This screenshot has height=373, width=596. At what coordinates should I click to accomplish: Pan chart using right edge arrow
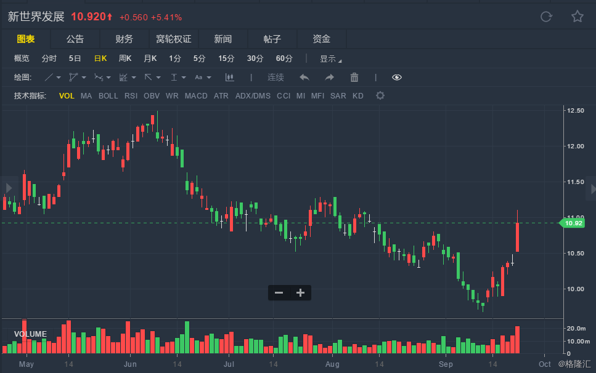[592, 189]
